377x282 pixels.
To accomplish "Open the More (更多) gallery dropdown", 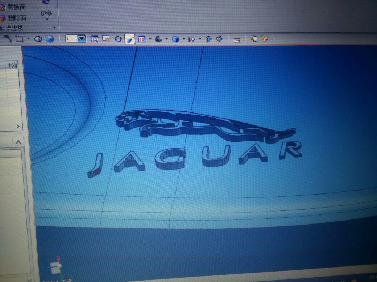I will pyautogui.click(x=46, y=15).
